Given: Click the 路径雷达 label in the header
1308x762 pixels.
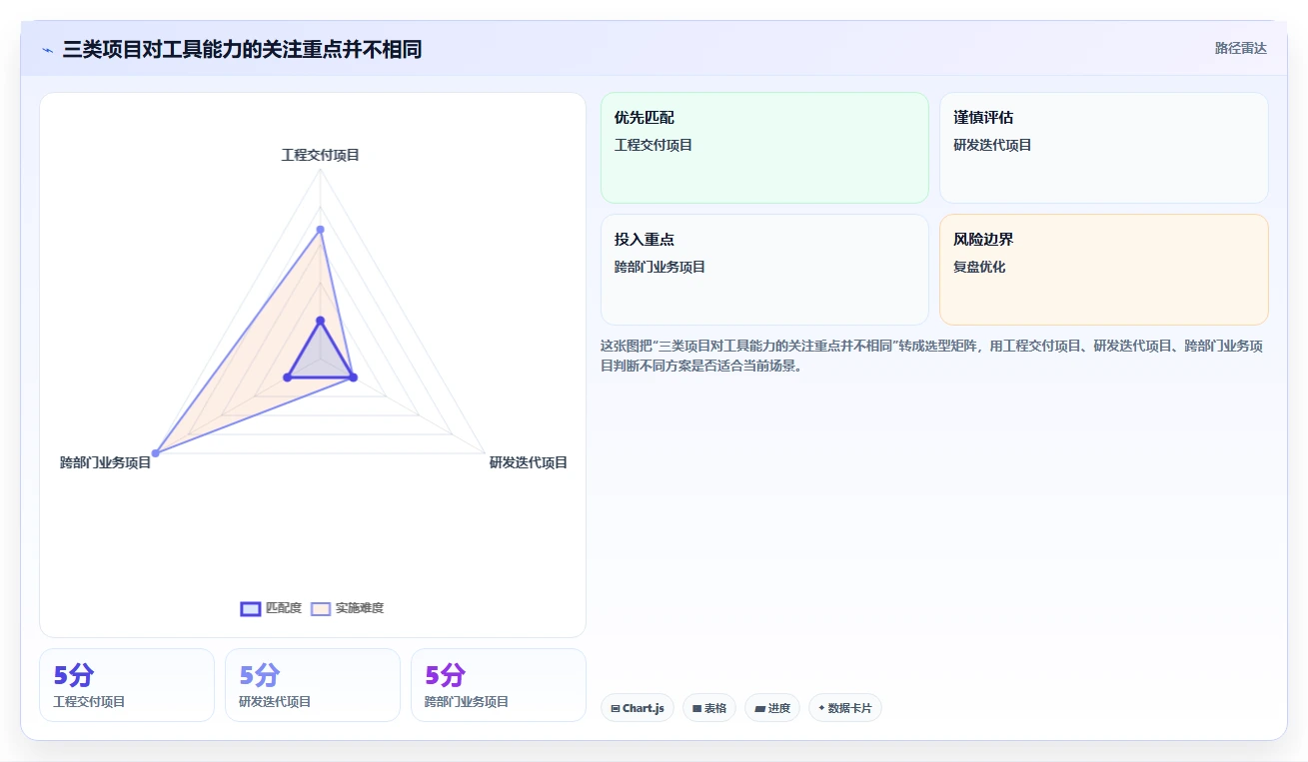Looking at the screenshot, I should click(x=1241, y=48).
